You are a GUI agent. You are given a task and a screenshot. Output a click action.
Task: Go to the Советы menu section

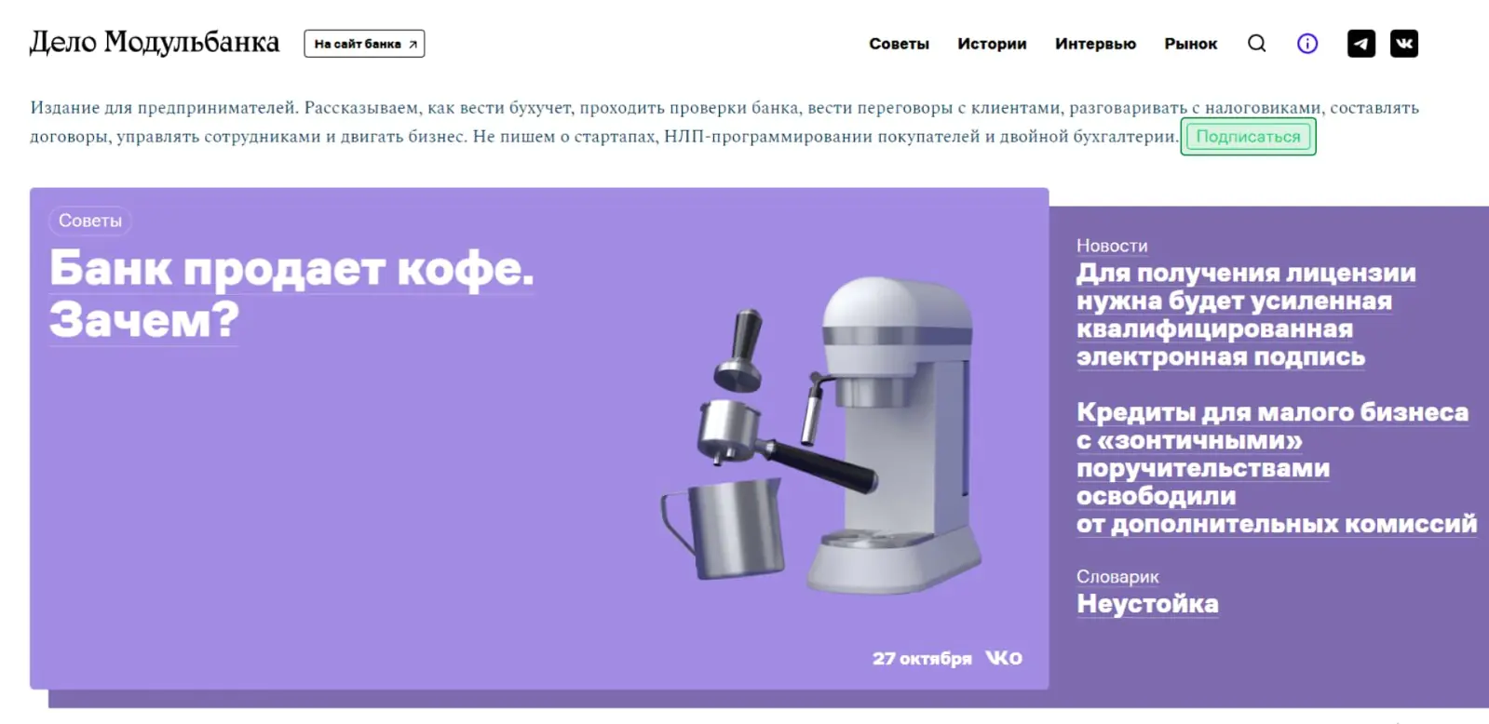[899, 44]
